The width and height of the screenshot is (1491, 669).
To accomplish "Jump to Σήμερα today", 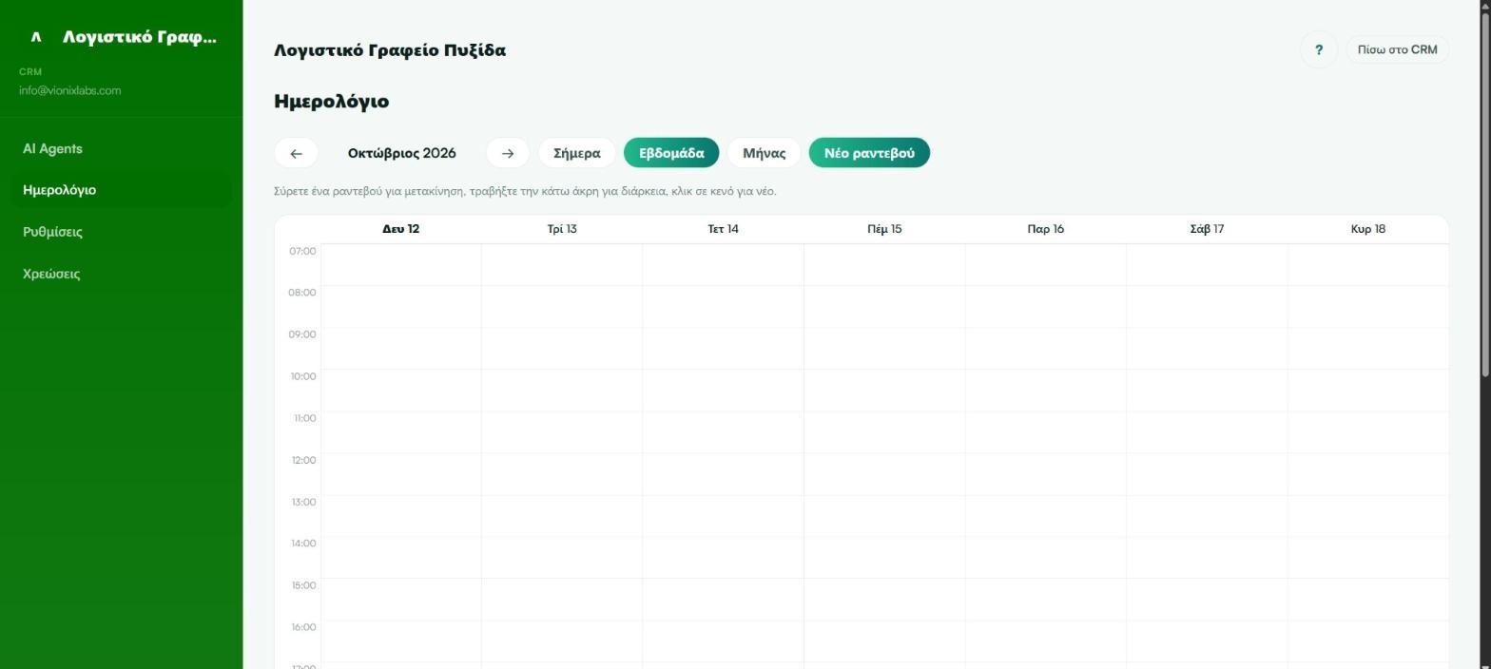I will tap(576, 153).
